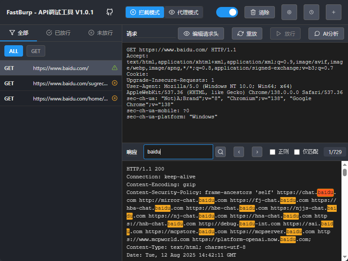Click the HTTP/1.1 200 status line
The height and width of the screenshot is (261, 348).
coord(145,169)
